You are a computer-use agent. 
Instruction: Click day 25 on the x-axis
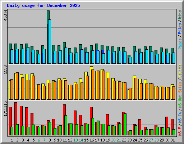[x=140, y=140]
